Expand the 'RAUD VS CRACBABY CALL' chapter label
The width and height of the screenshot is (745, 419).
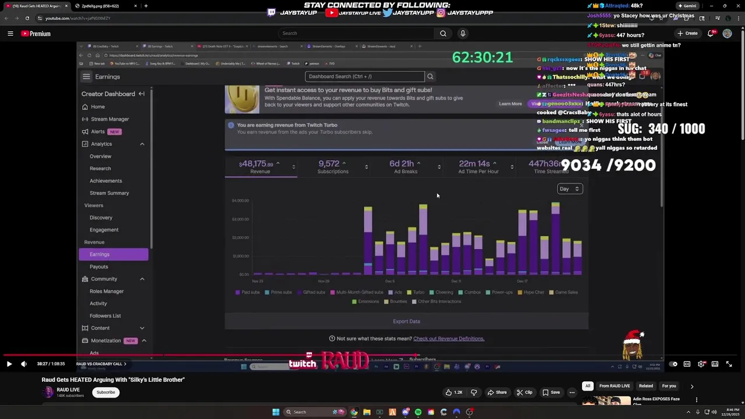click(101, 364)
